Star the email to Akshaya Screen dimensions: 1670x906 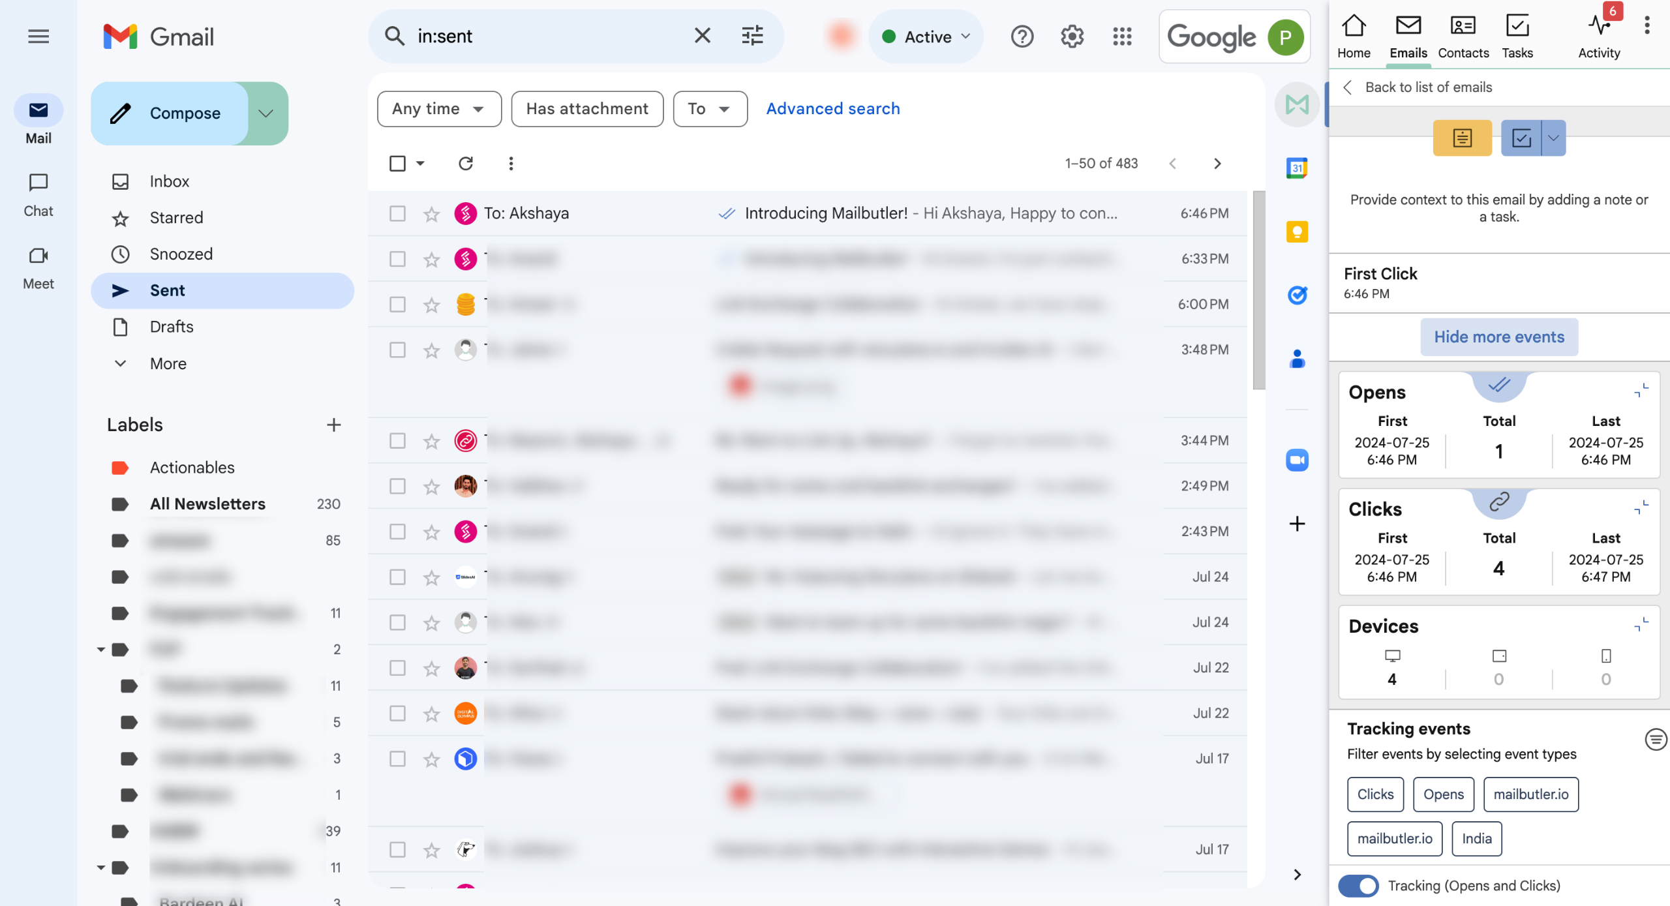(x=432, y=213)
